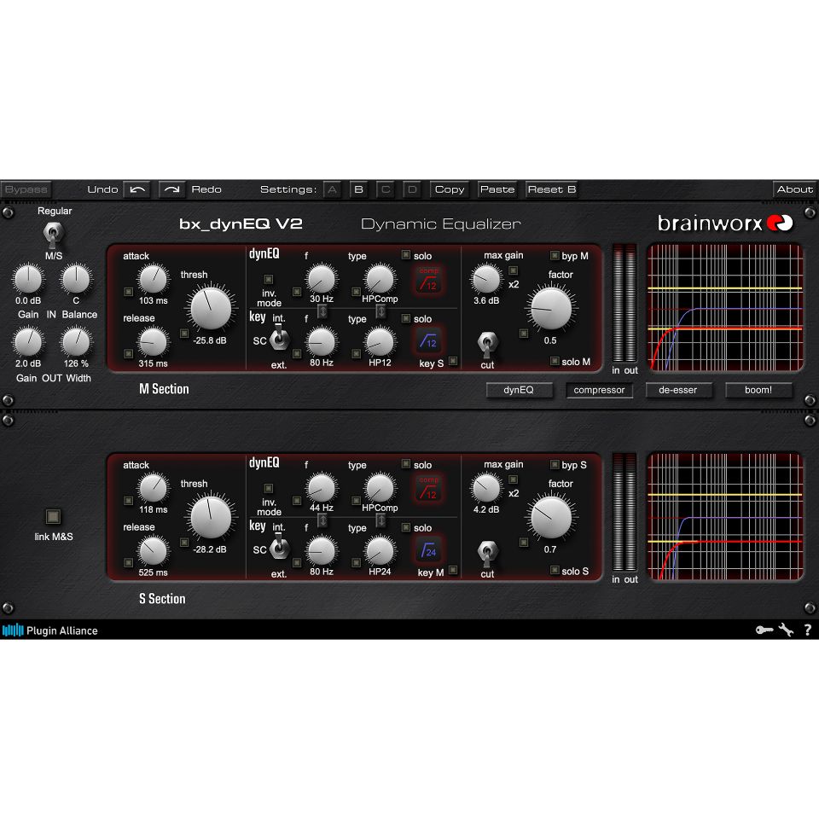Screen dimensions: 819x819
Task: Click the Redo arrow icon
Action: [171, 189]
